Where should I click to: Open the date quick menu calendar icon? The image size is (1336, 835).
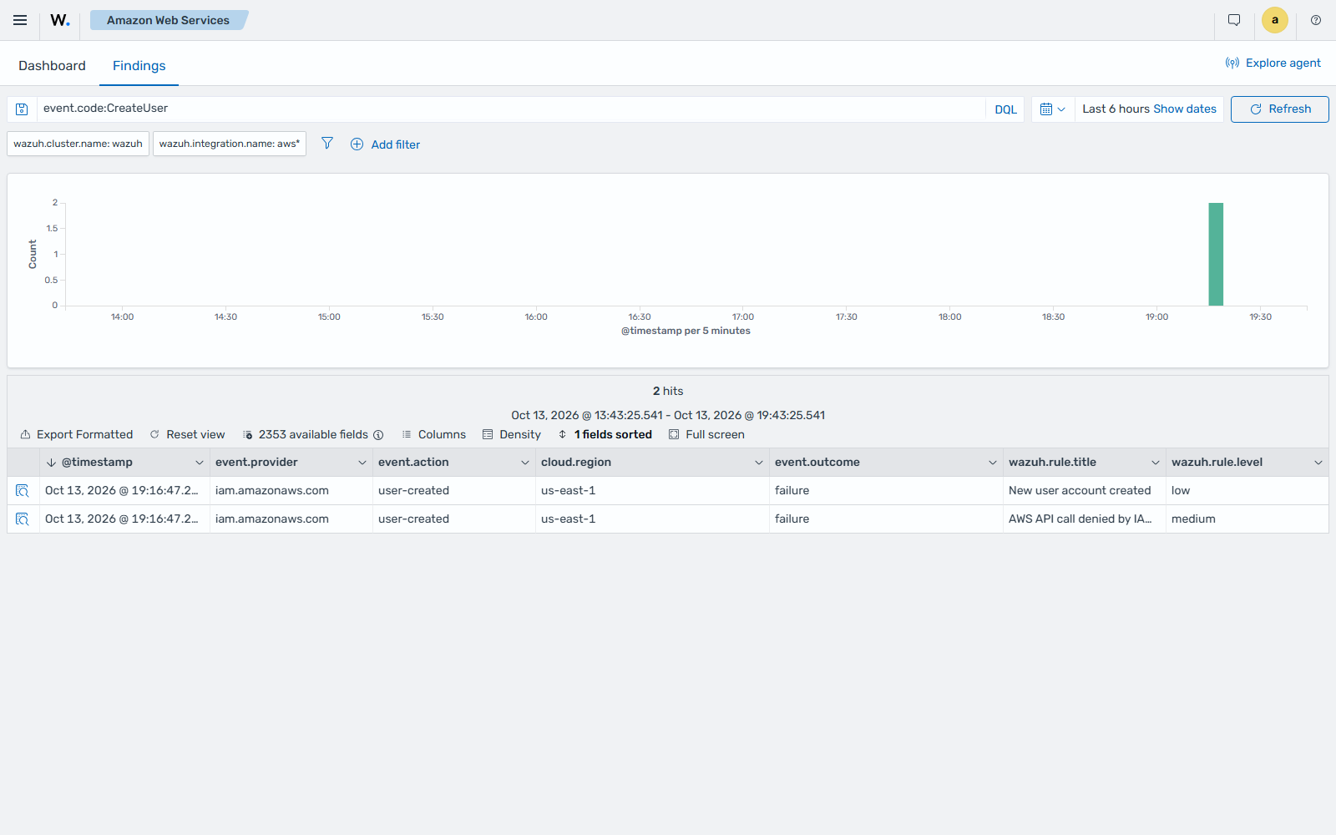1053,109
